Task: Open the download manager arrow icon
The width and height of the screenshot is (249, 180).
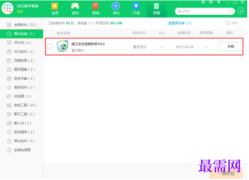Action: 241,11
